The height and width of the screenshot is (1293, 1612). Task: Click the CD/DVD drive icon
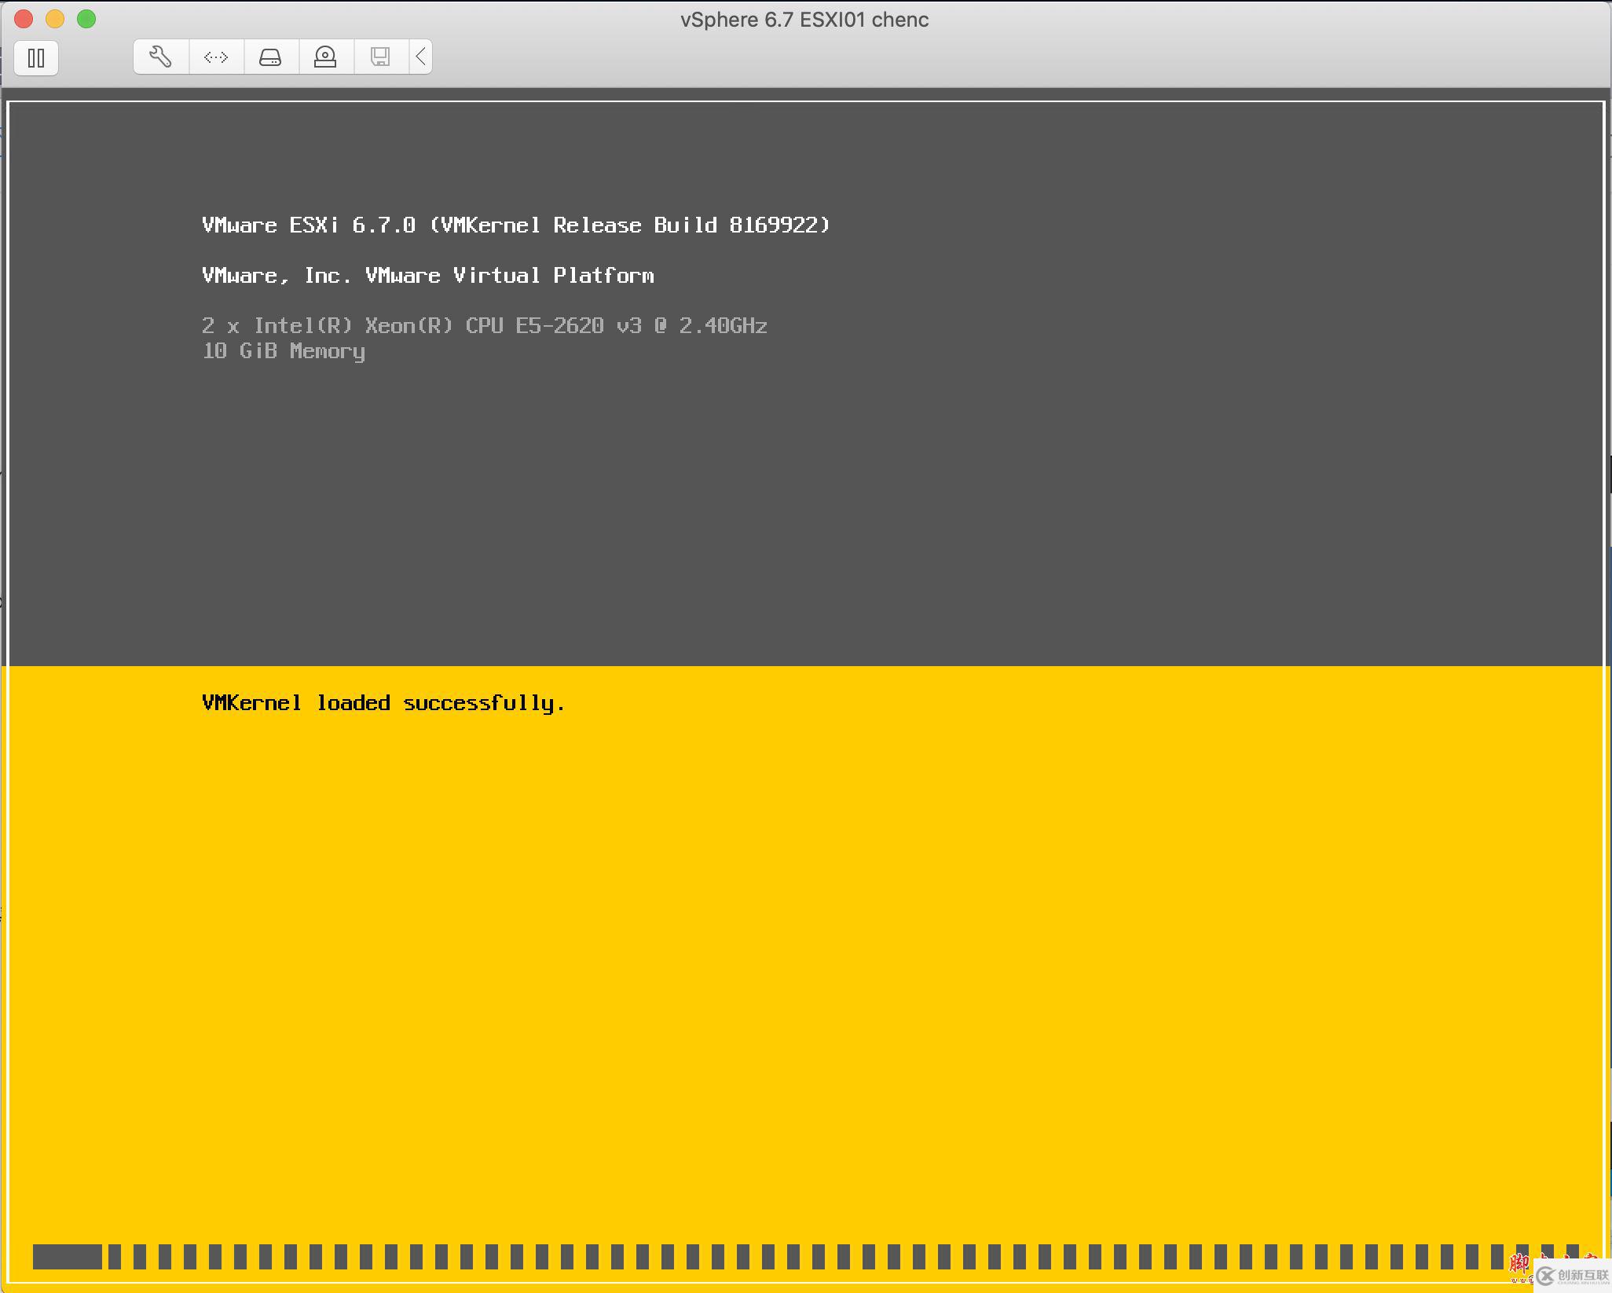326,56
